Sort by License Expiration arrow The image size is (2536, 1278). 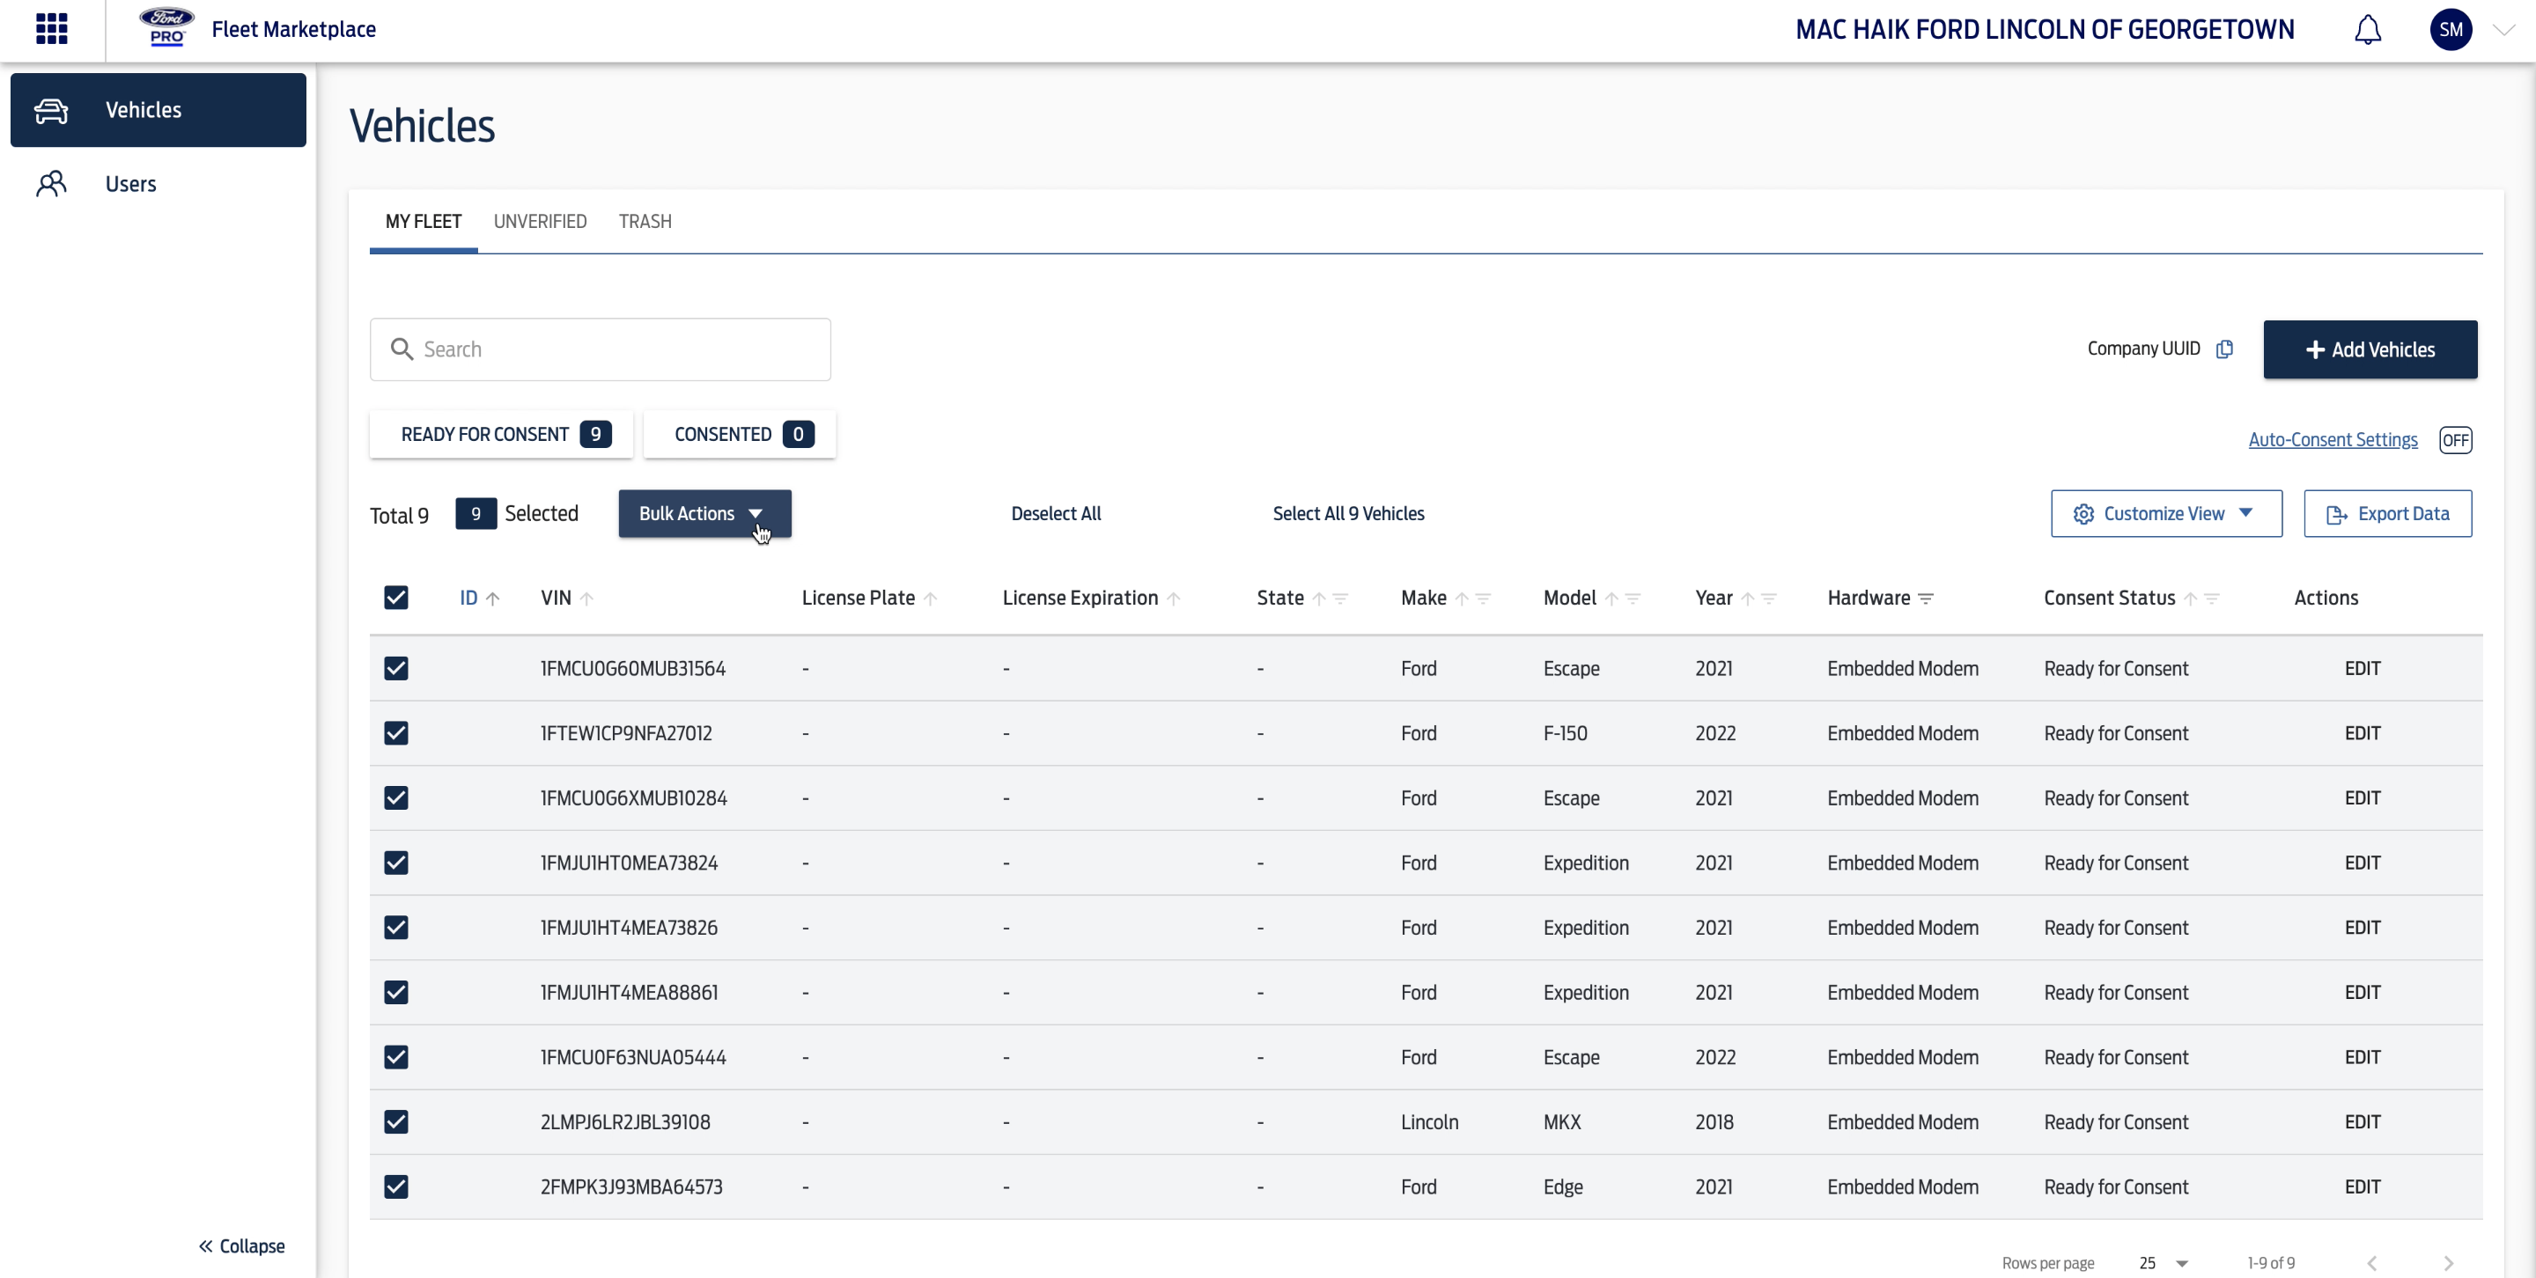[1174, 599]
